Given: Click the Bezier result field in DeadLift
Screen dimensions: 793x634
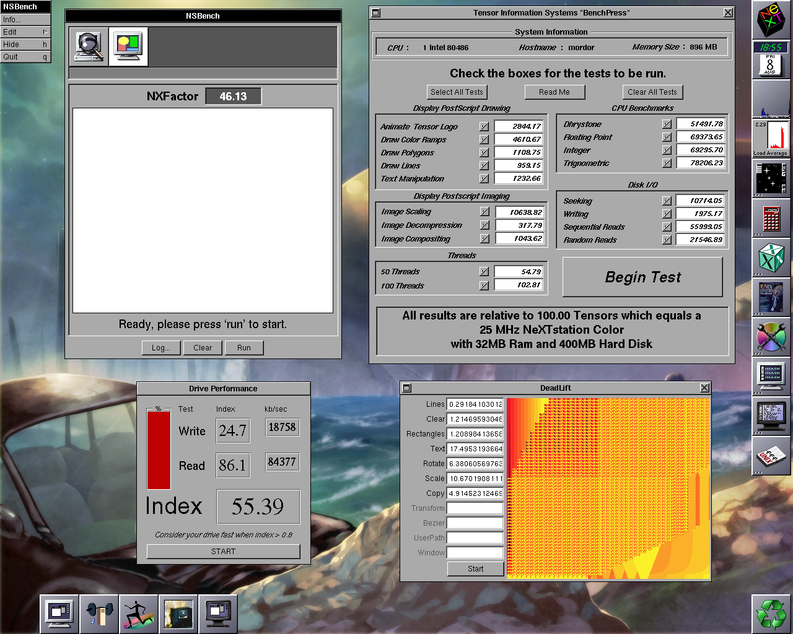Looking at the screenshot, I should 475,523.
